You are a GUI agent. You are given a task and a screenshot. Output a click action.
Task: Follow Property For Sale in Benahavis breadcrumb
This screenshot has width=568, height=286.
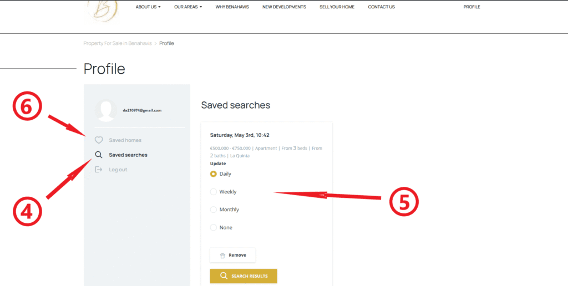click(x=117, y=43)
